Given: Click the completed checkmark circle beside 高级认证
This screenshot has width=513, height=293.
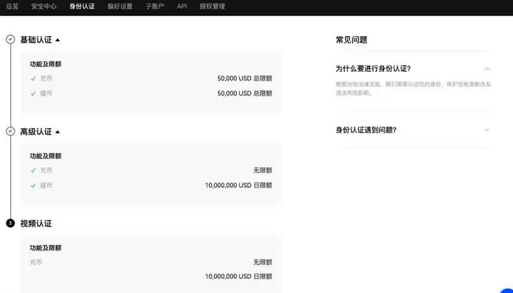Looking at the screenshot, I should (10, 131).
